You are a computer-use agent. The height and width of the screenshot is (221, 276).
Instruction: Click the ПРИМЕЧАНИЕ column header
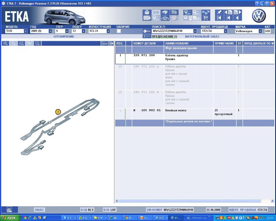(x=225, y=43)
